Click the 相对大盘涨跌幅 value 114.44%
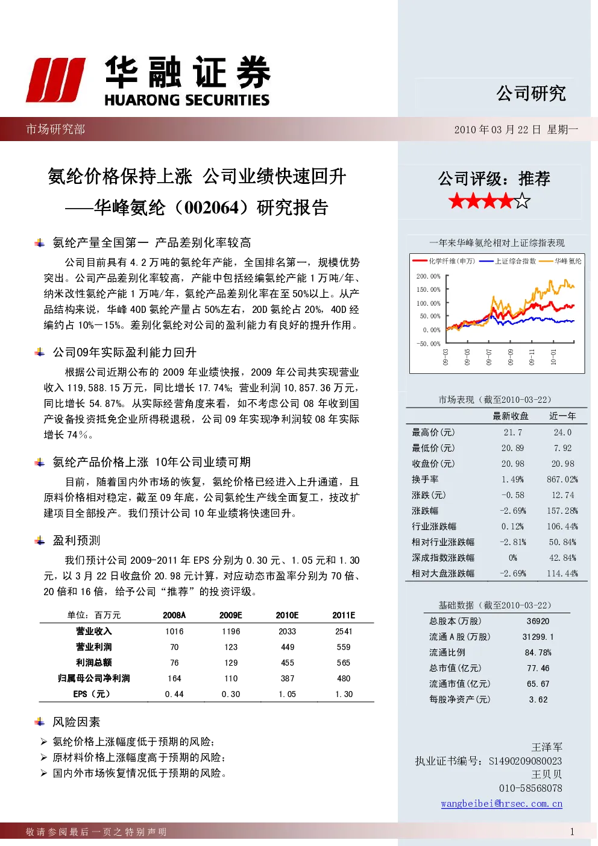Image resolution: width=598 pixels, height=846 pixels. [562, 573]
